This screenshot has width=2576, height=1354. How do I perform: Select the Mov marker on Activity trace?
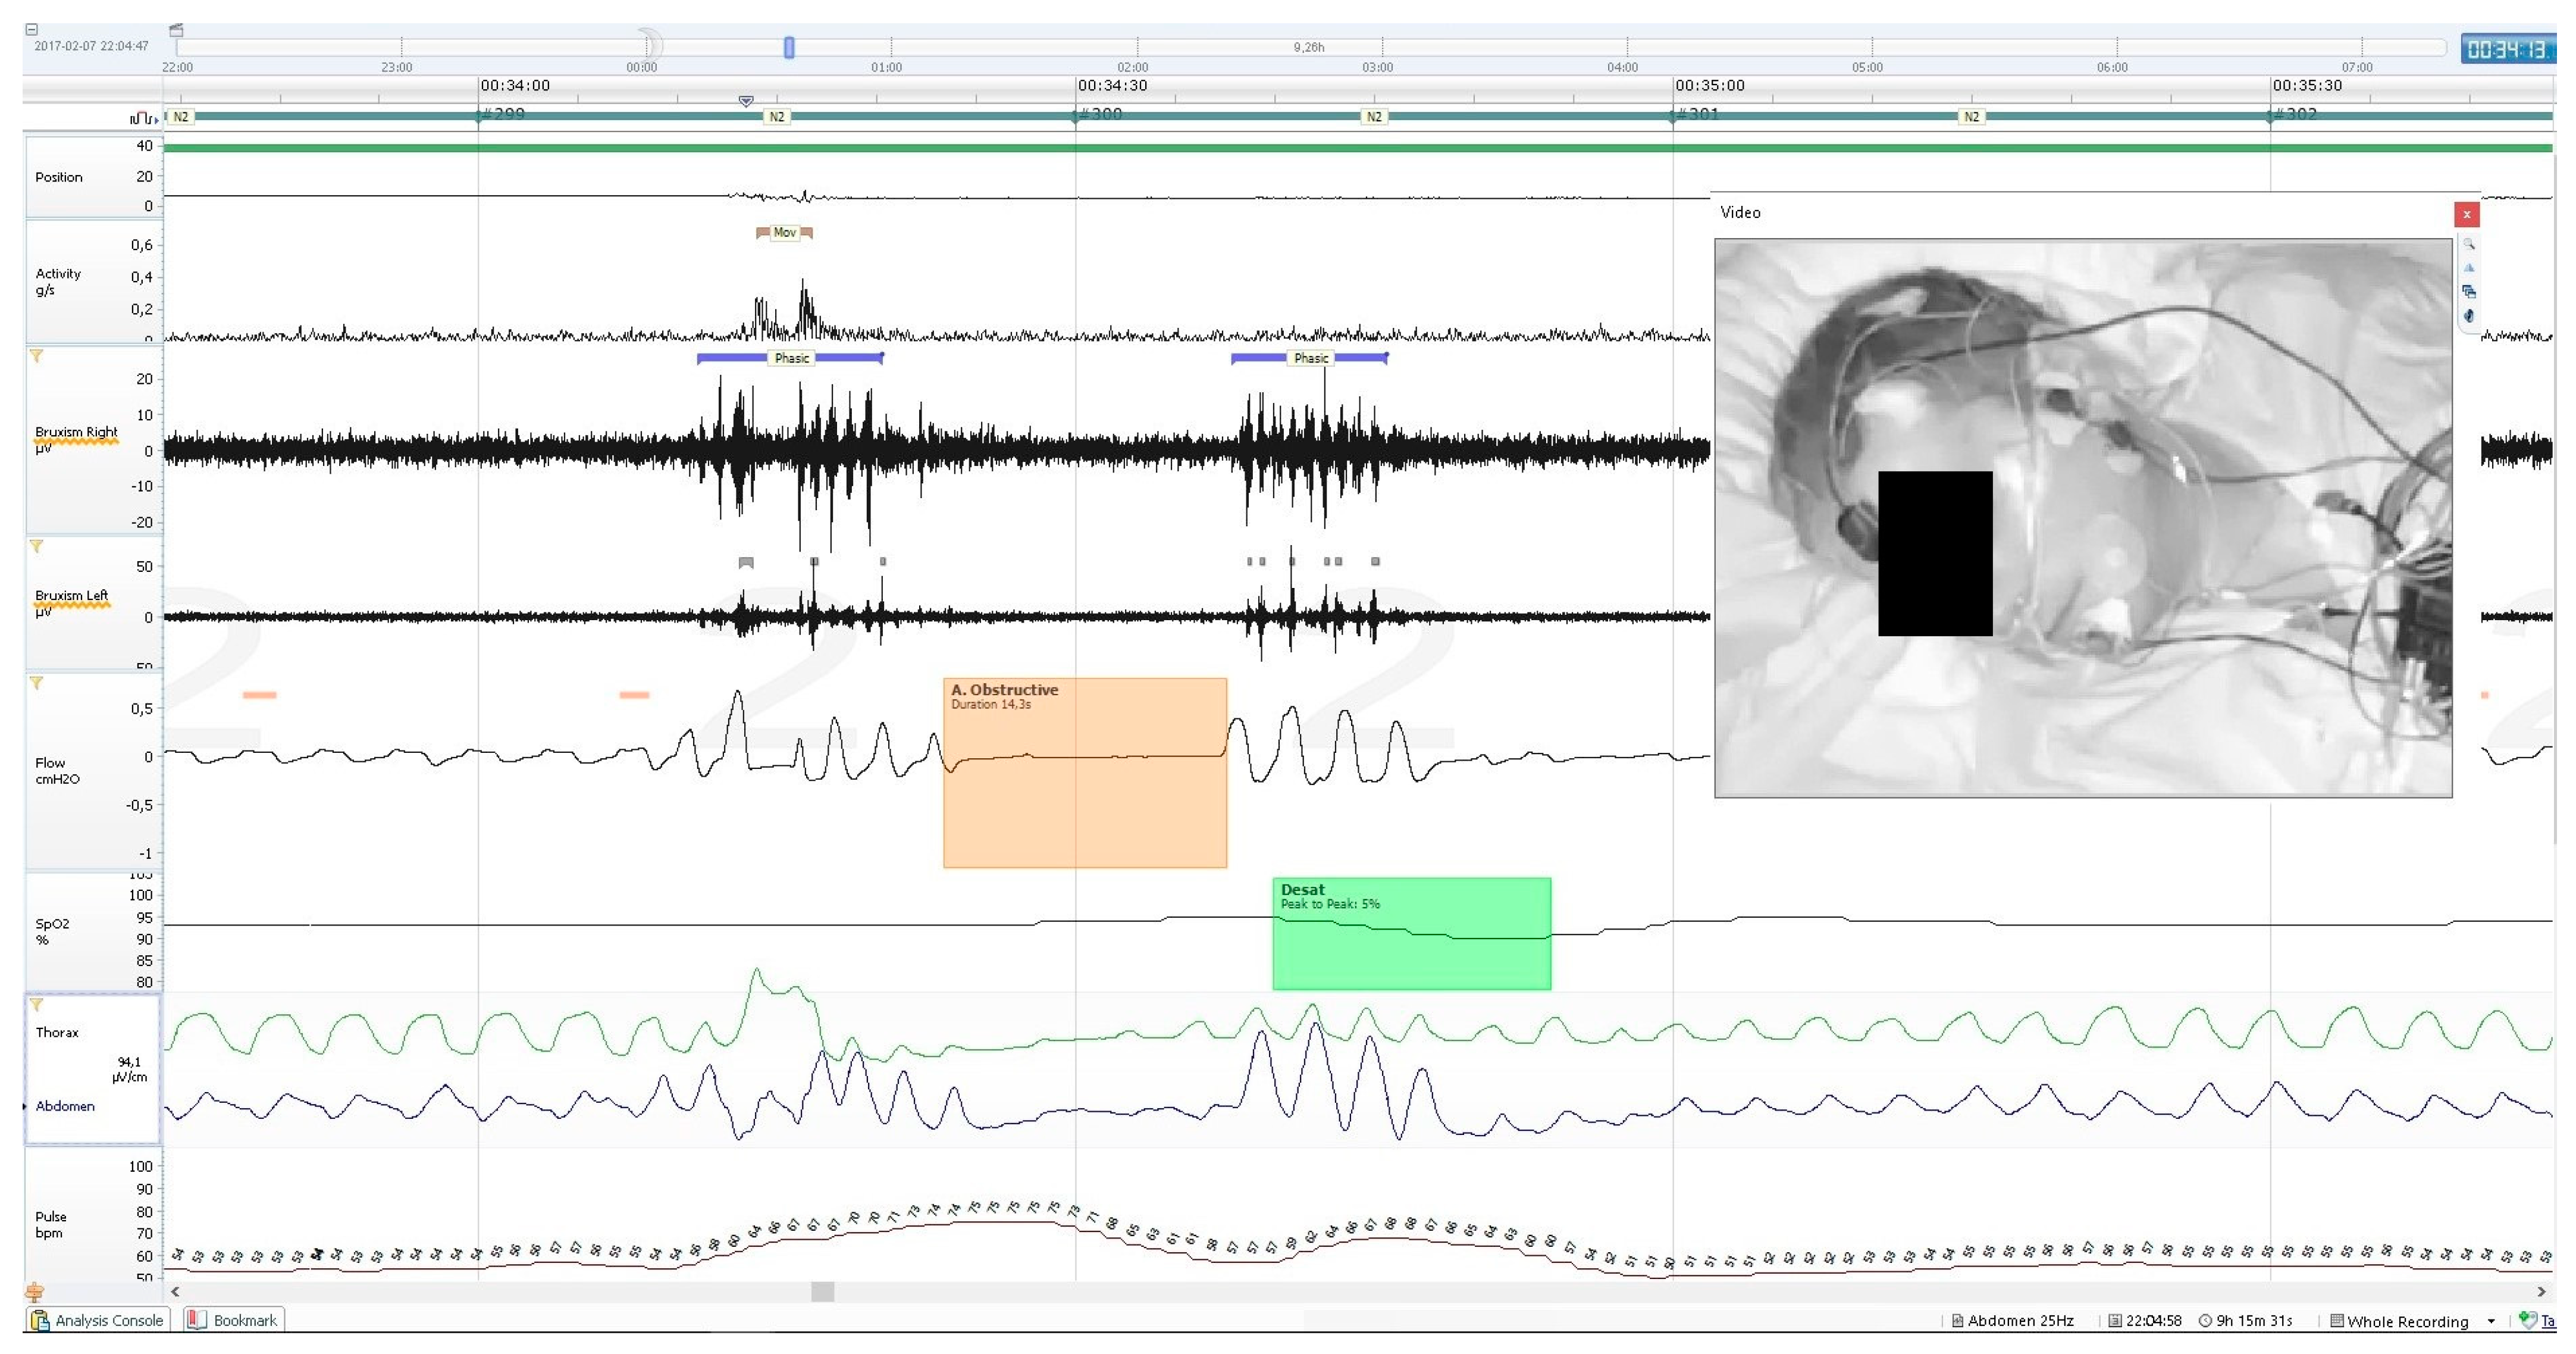(784, 233)
